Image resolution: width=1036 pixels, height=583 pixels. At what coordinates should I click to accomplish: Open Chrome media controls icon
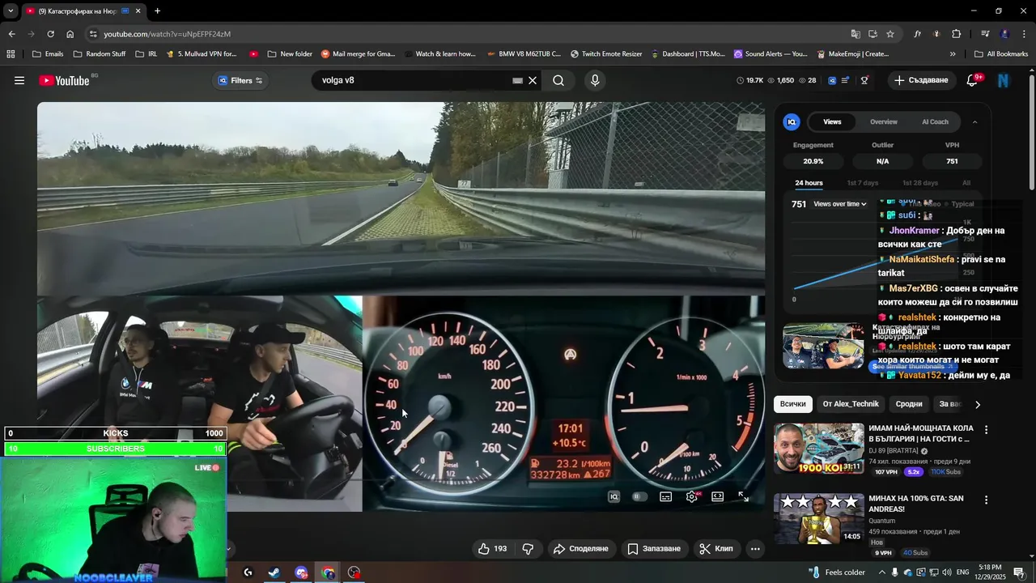tap(985, 34)
